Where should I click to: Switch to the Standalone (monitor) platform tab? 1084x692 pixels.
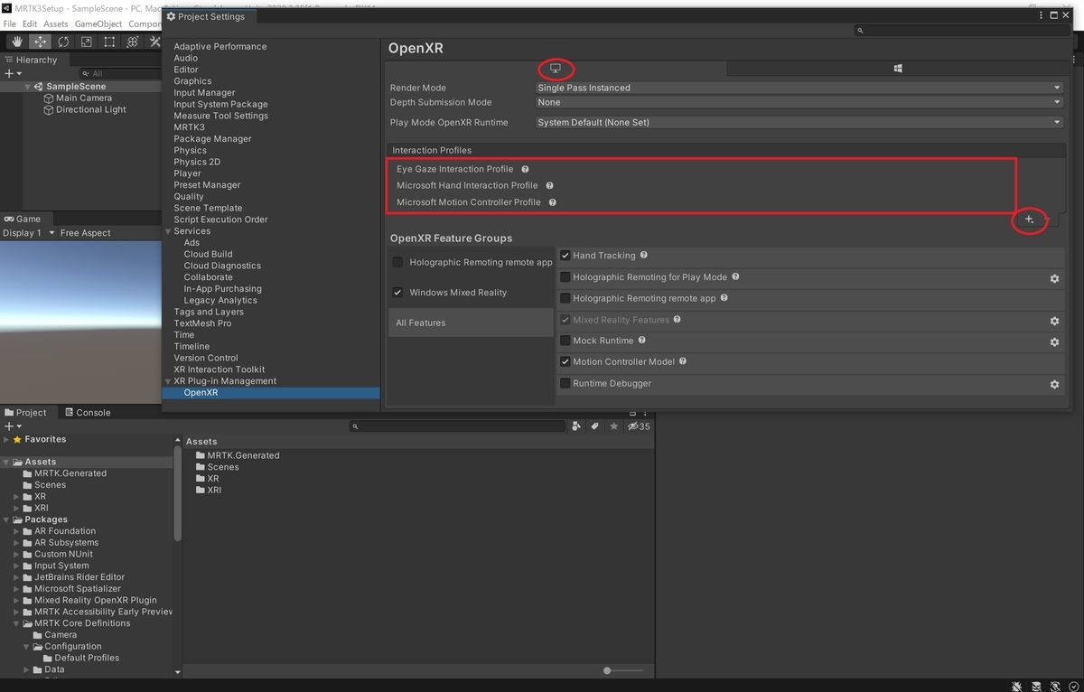tap(556, 69)
